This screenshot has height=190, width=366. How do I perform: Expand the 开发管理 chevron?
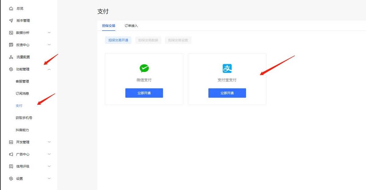[x=49, y=142]
